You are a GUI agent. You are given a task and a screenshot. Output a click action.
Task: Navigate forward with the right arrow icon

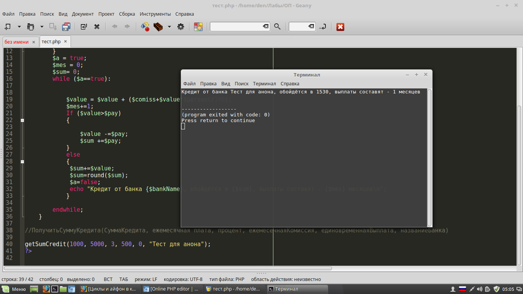(x=127, y=27)
